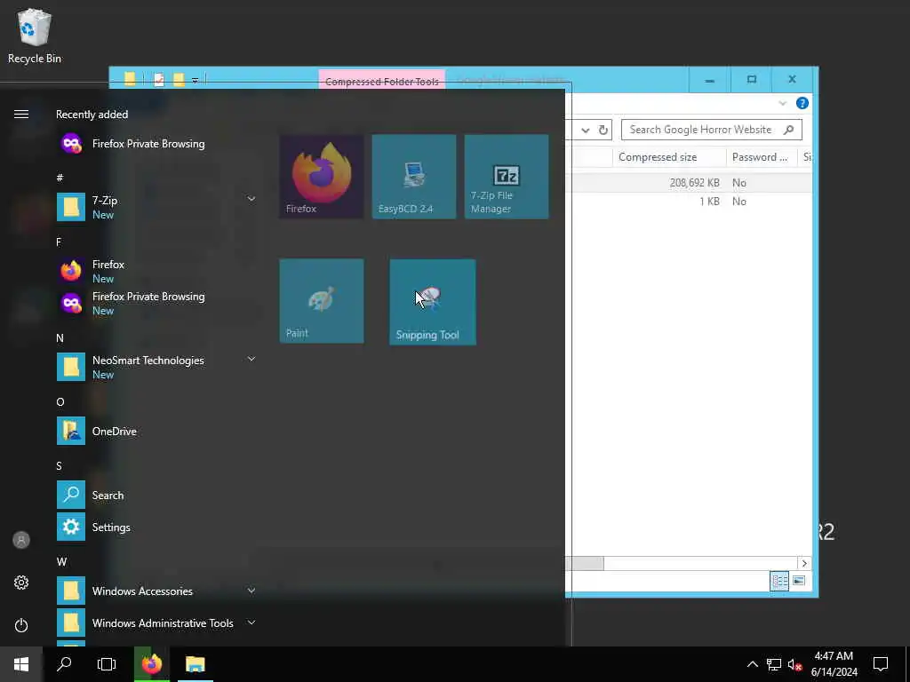This screenshot has height=682, width=910.
Task: Click the Windows Start button
Action: (21, 664)
